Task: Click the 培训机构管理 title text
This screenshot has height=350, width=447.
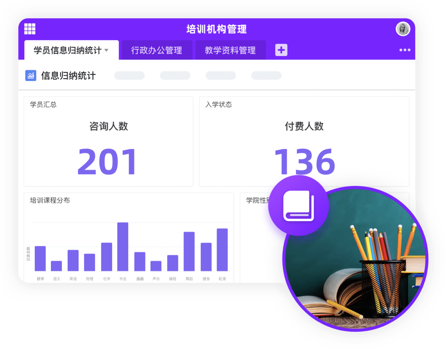Action: point(216,29)
